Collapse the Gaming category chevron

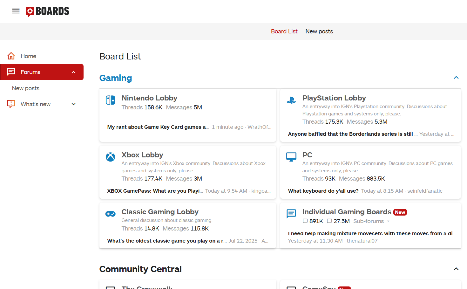tap(456, 78)
